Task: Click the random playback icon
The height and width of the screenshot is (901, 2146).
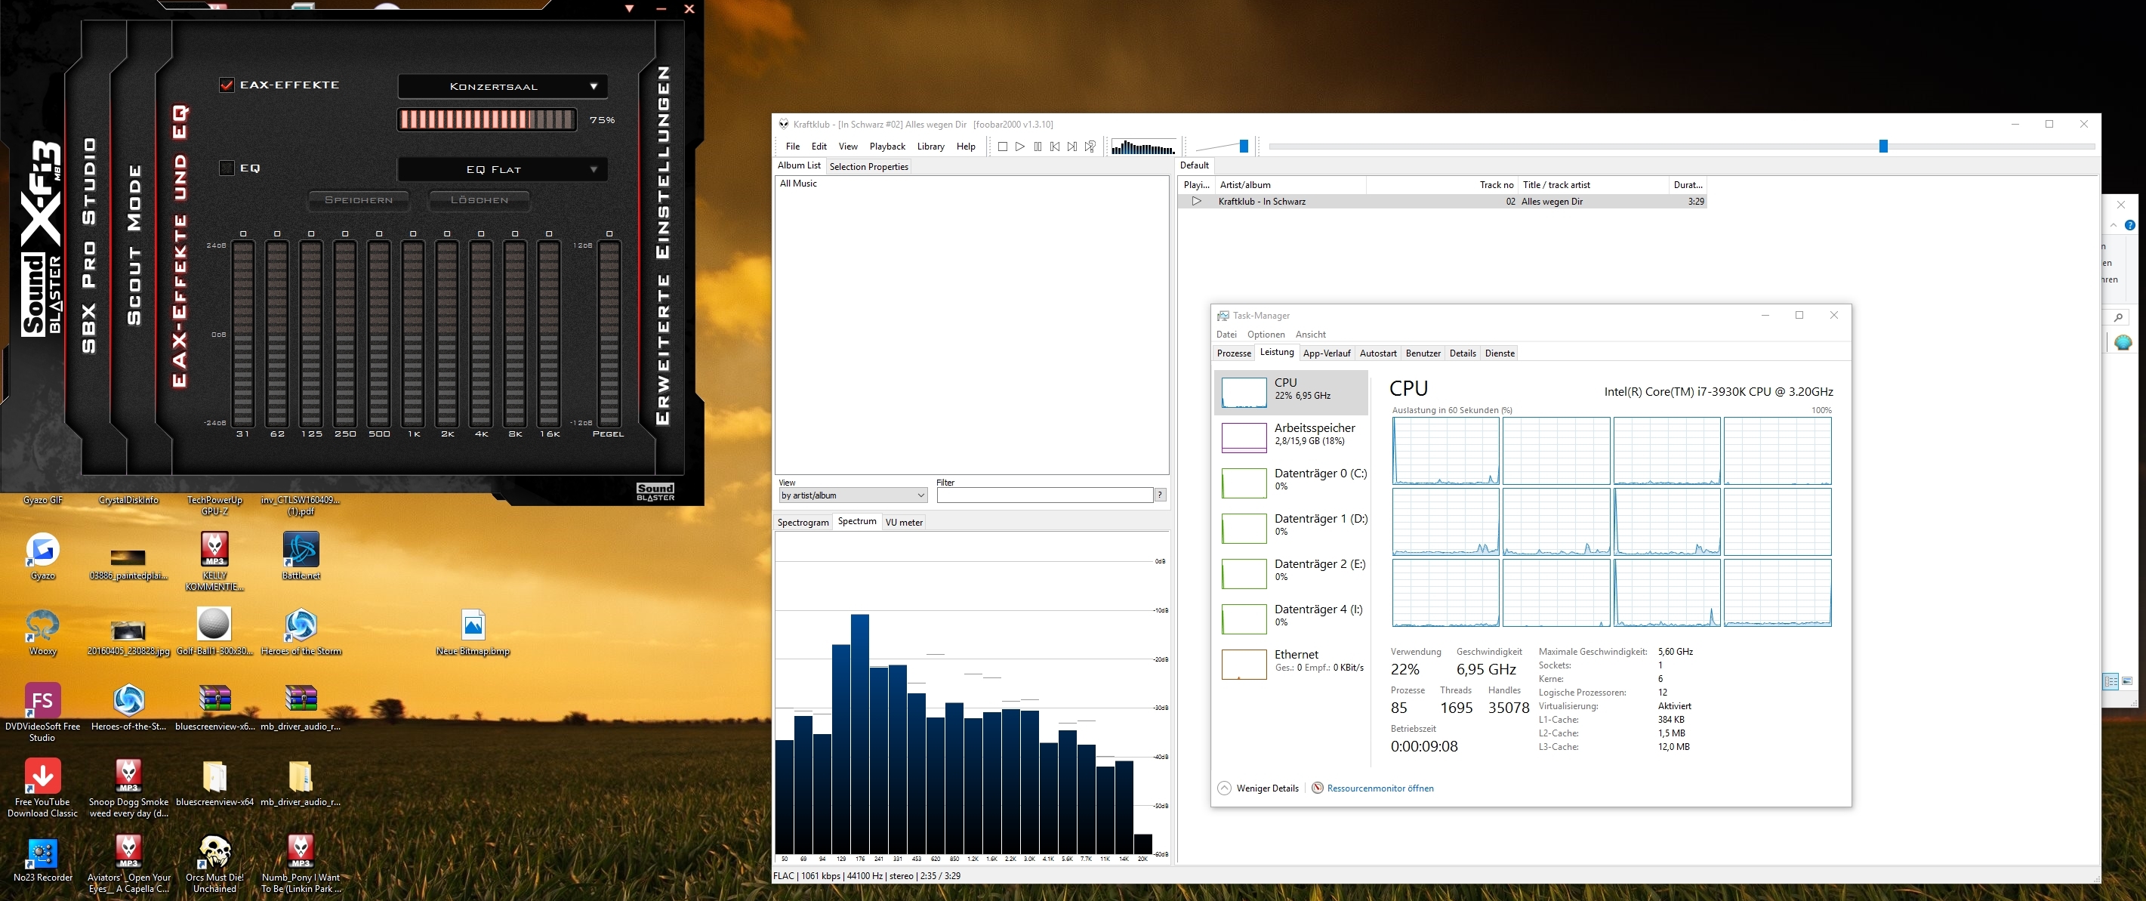Action: [1090, 147]
